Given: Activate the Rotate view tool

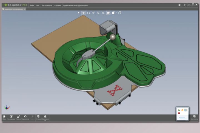Looking at the screenshot, I should (88, 13).
